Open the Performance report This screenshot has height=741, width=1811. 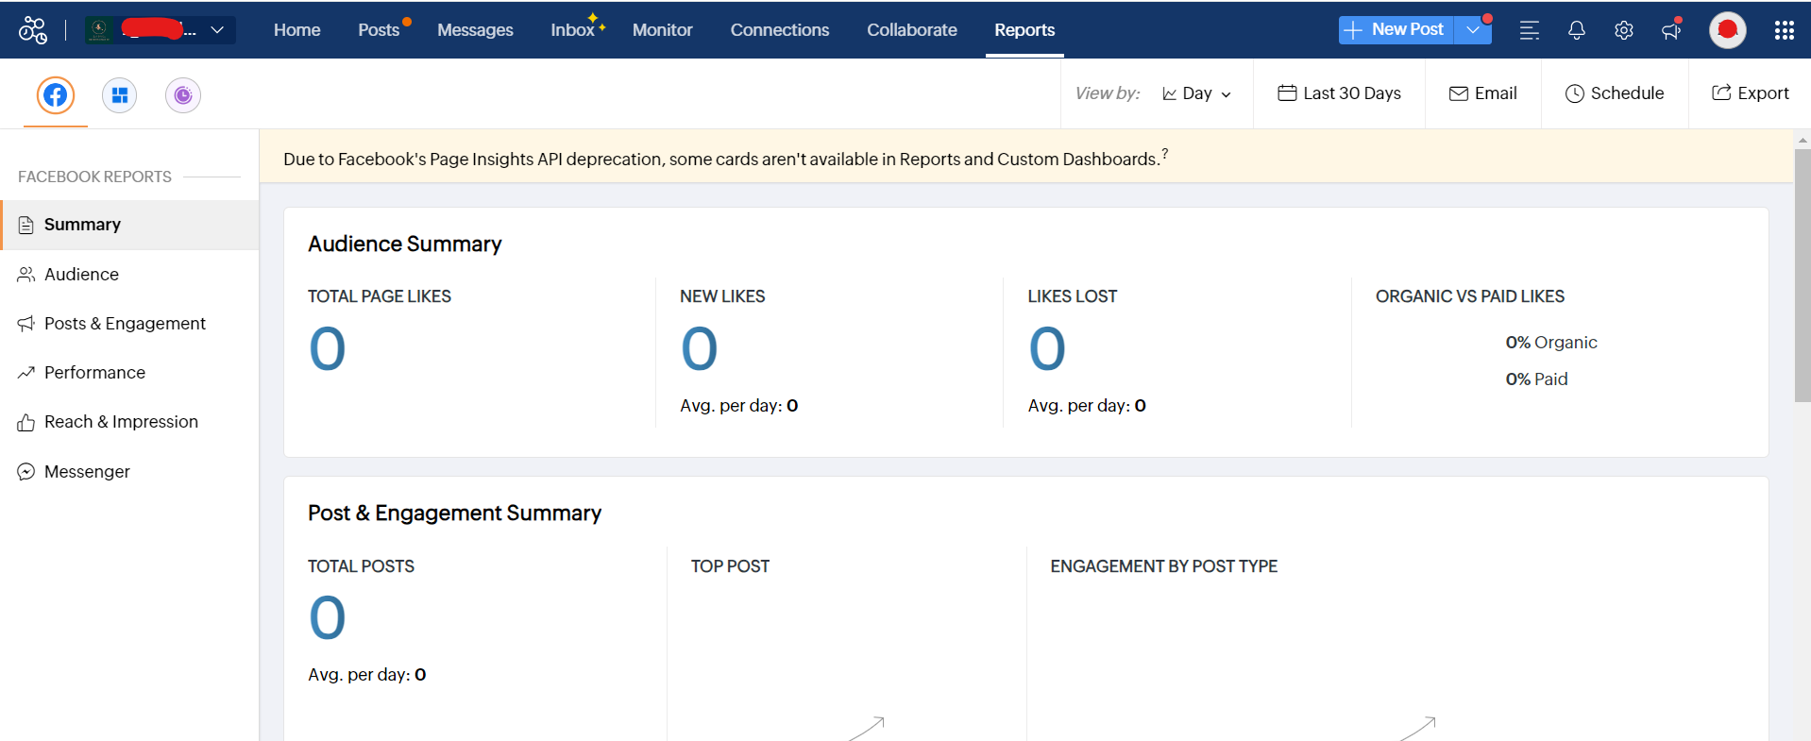coord(130,373)
